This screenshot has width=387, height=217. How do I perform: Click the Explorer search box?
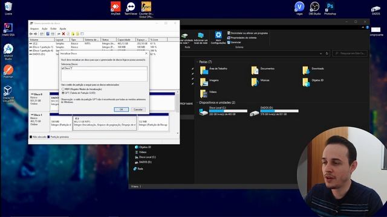point(350,54)
